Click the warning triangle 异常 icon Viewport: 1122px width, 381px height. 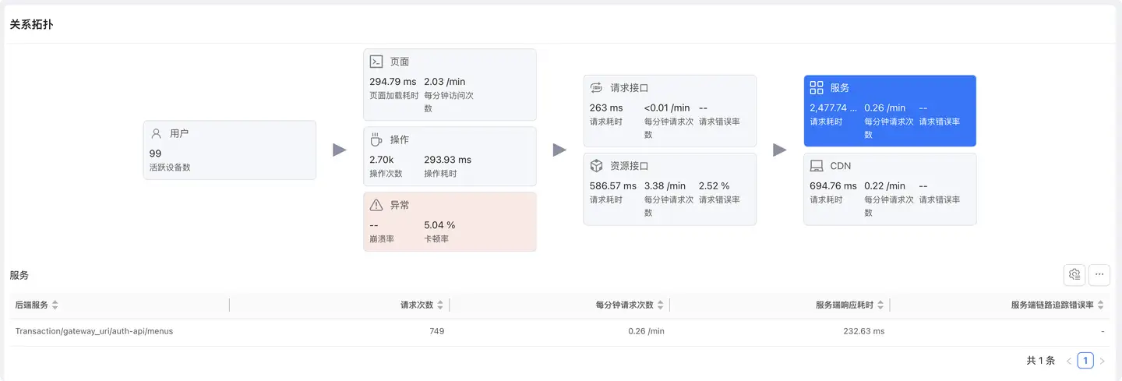click(x=376, y=205)
